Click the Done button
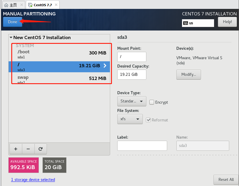 [13, 22]
